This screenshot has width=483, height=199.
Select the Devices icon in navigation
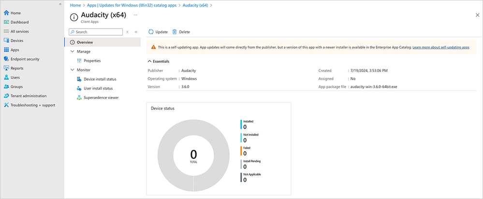point(6,41)
